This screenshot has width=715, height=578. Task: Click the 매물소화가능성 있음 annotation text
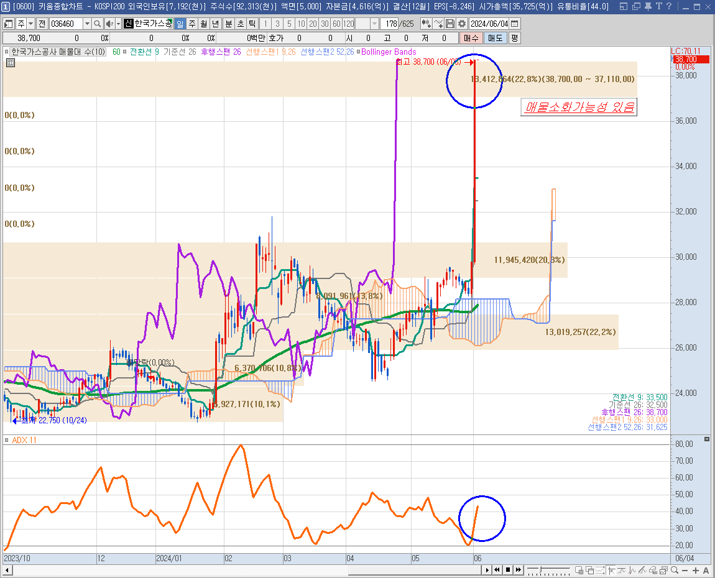pos(579,107)
